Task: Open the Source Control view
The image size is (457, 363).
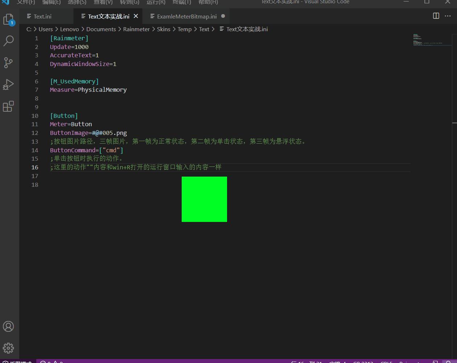Action: 9,62
